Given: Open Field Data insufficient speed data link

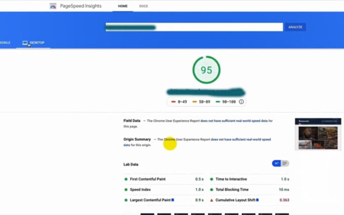Looking at the screenshot, I should (x=234, y=121).
